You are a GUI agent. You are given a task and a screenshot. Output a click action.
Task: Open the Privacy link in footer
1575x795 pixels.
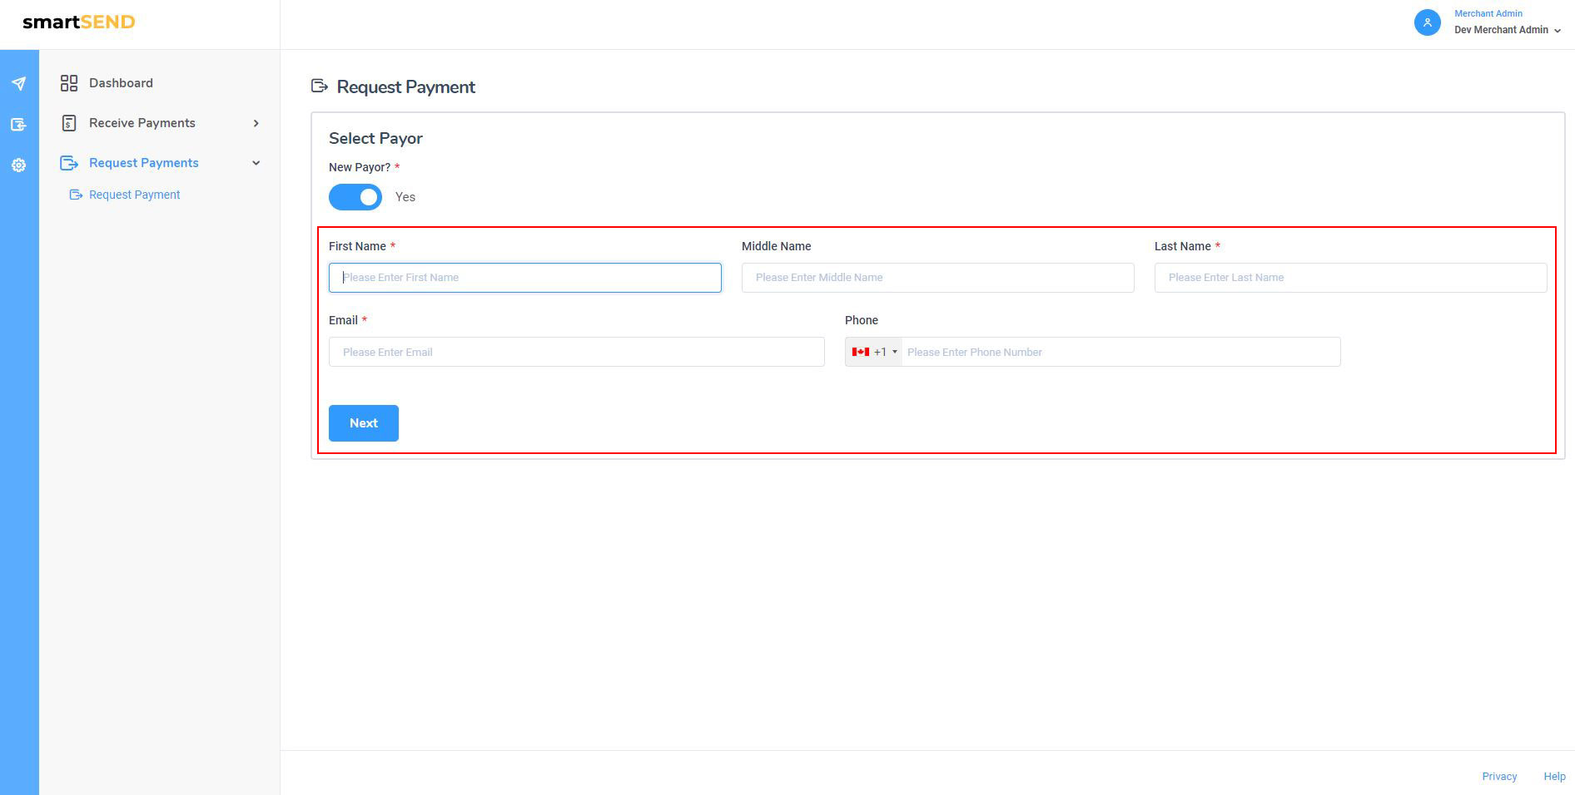[1498, 776]
